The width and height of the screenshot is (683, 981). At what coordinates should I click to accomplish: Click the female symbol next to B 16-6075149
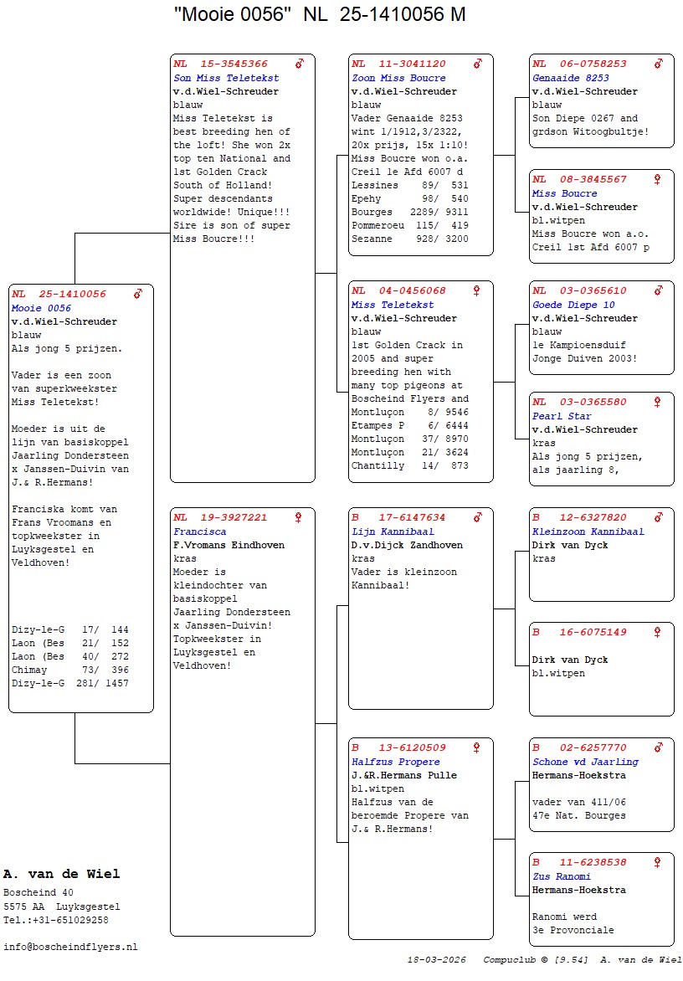658,632
